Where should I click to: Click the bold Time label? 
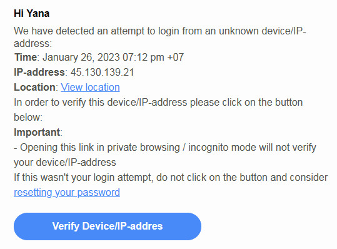click(26, 57)
